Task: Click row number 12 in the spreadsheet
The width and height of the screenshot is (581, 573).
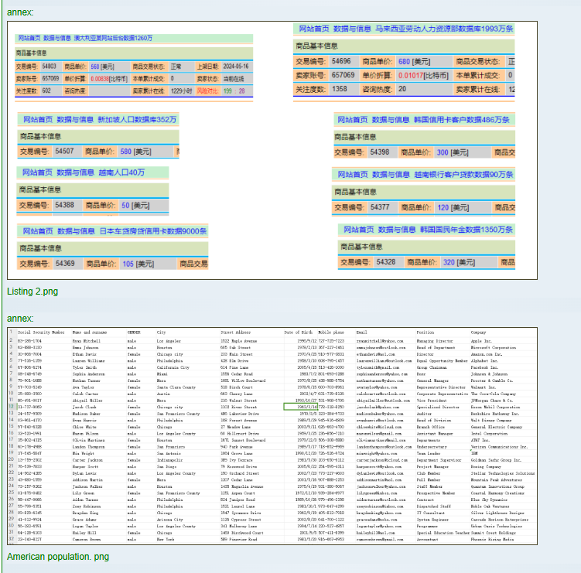Action: [12, 406]
